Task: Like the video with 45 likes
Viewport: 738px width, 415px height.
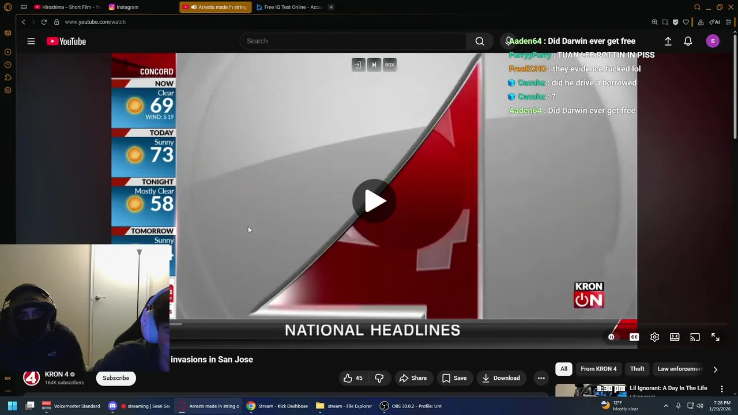Action: coord(353,378)
